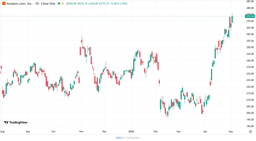Click the 190.00 price axis label
This screenshot has height=141, width=256.
click(x=250, y=126)
